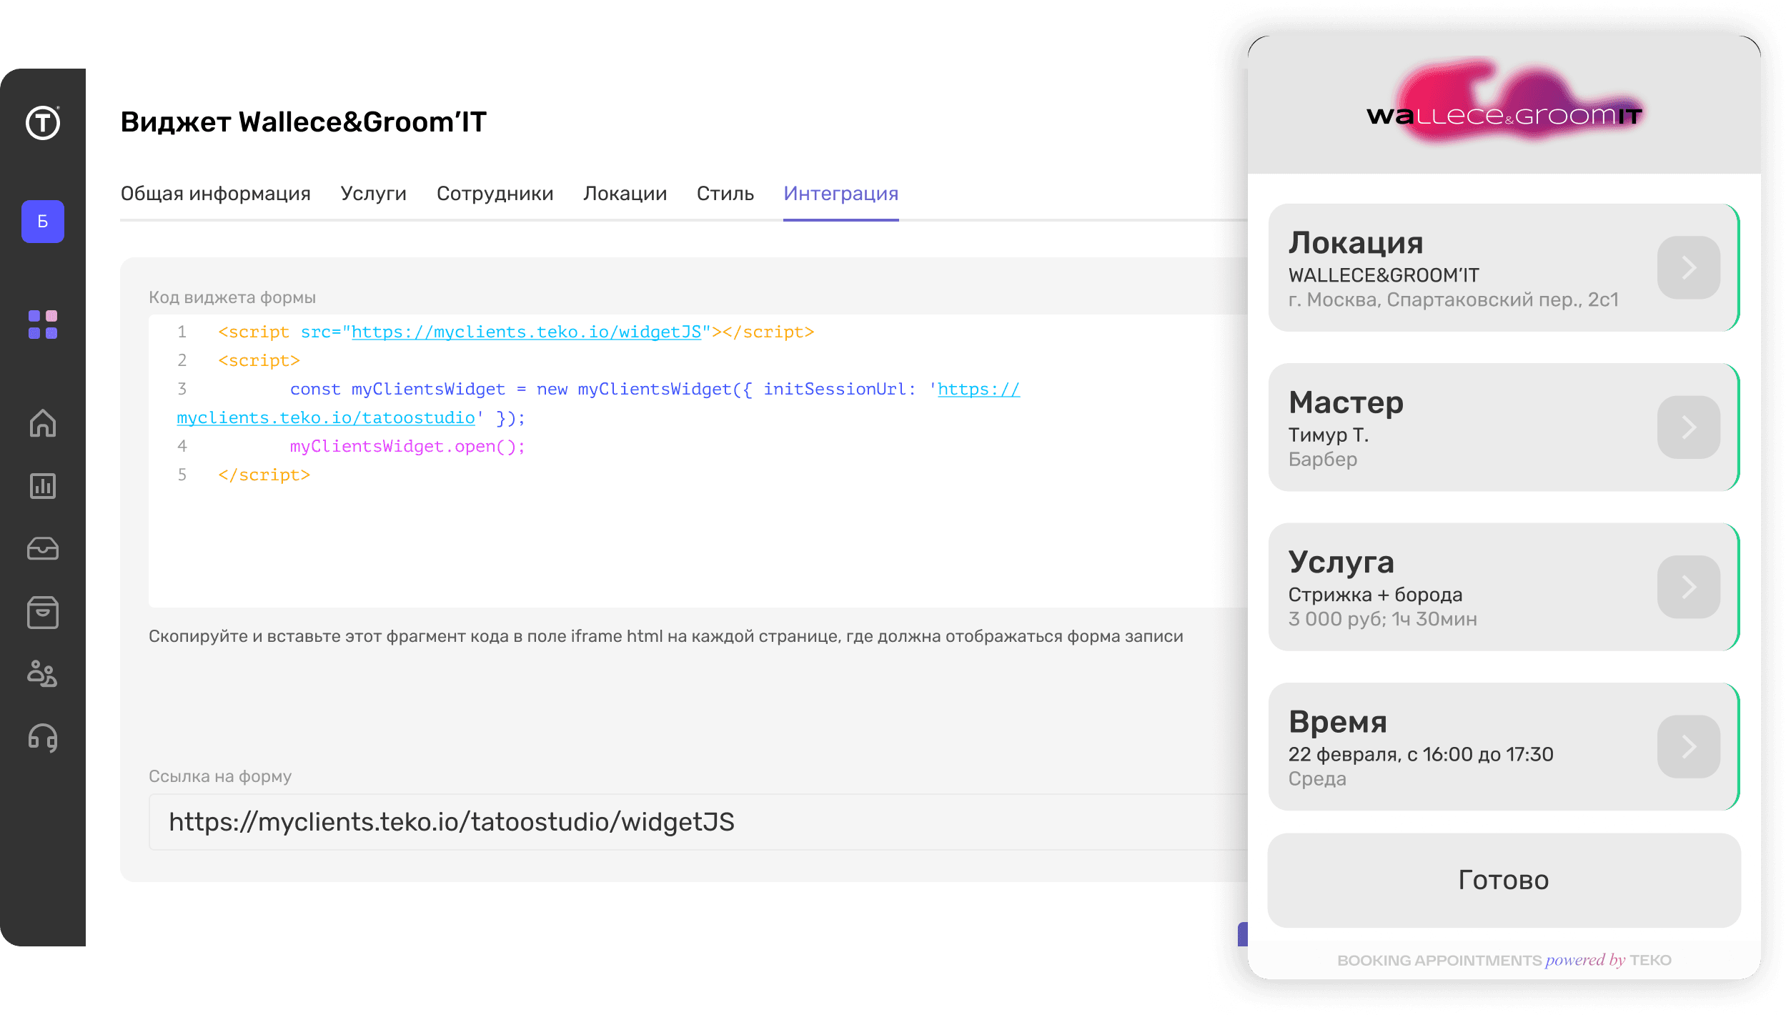Open the archive box icon
This screenshot has width=1791, height=1015.
tap(43, 613)
